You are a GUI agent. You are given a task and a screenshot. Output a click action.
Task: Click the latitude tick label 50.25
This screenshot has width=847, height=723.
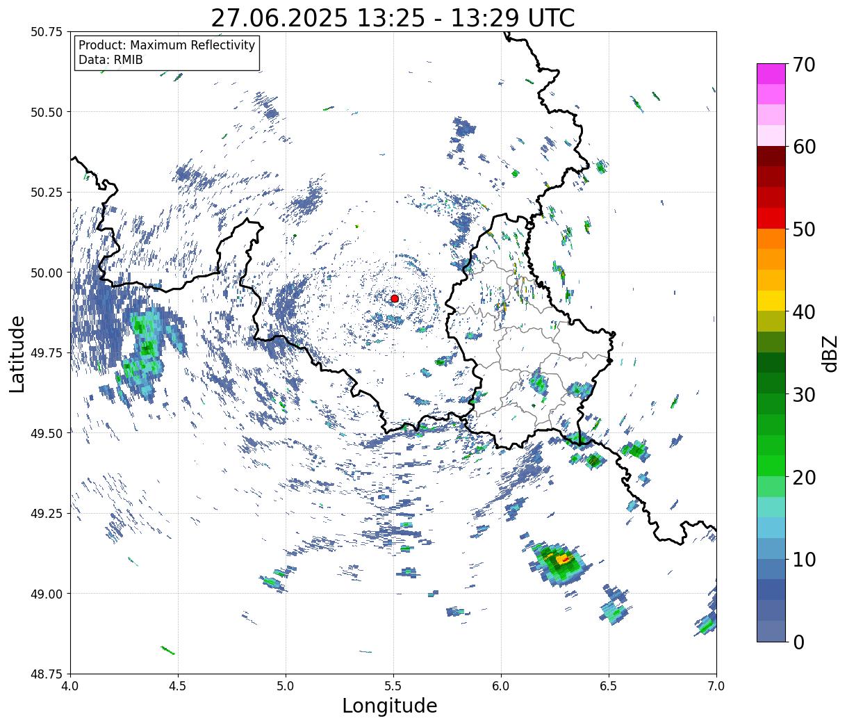(47, 193)
